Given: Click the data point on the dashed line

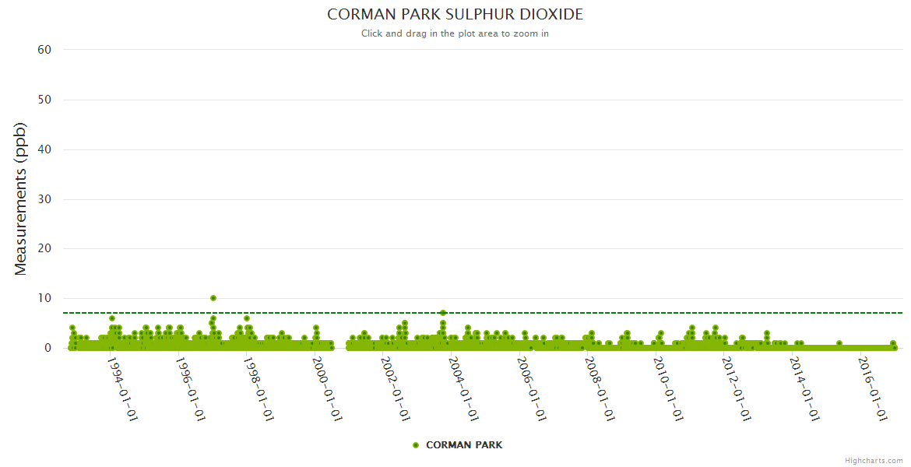Looking at the screenshot, I should point(443,313).
